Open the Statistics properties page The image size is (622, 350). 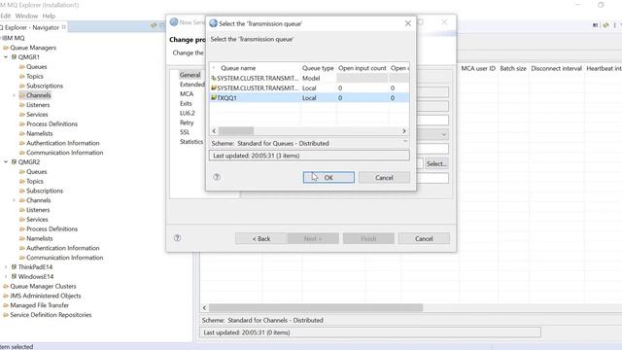click(191, 141)
